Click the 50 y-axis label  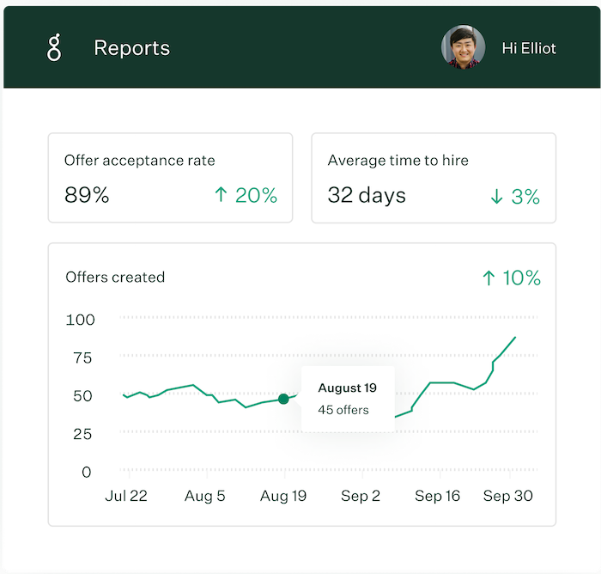point(82,396)
